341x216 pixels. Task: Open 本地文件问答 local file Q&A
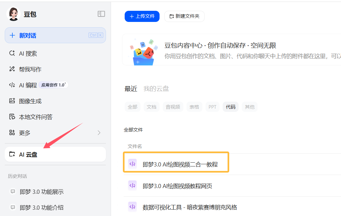coord(36,117)
